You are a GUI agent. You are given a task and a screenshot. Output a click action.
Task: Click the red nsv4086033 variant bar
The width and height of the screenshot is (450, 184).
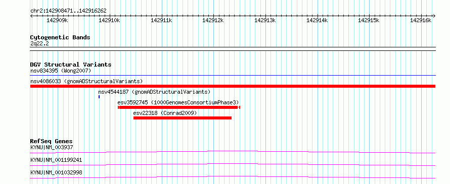(233, 86)
